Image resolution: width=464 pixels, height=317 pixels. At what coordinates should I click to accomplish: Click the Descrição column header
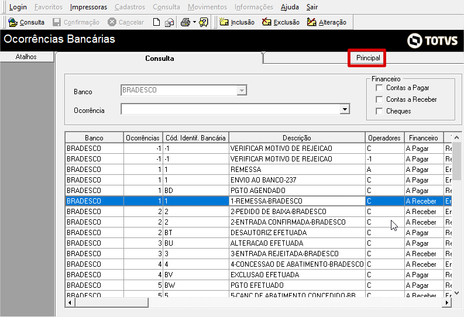point(297,138)
